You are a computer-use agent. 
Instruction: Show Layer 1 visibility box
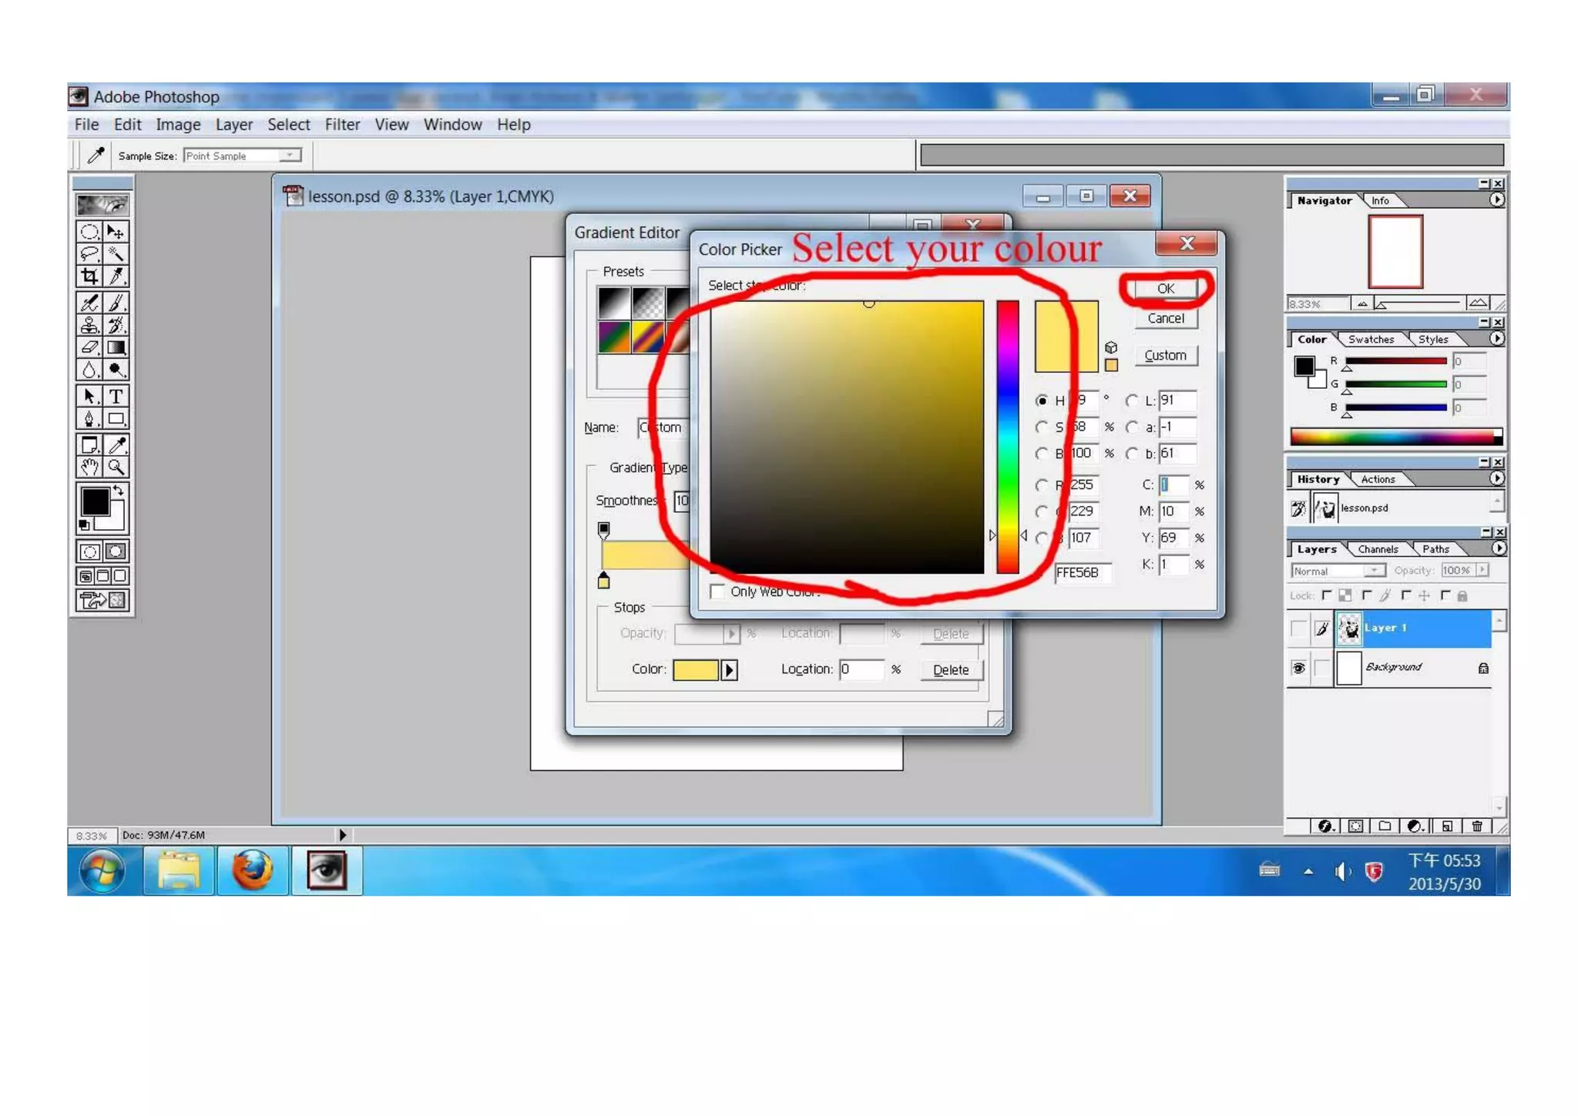(1298, 628)
